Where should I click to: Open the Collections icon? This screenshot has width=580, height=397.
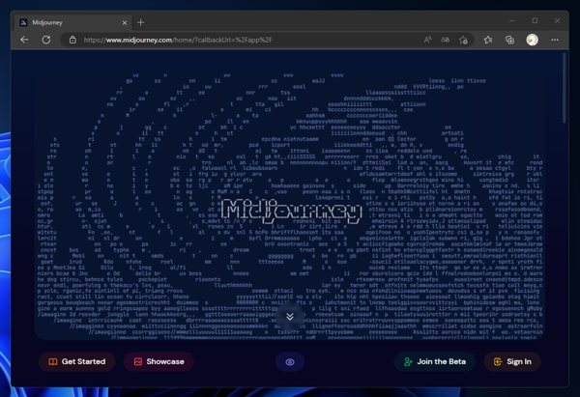pyautogui.click(x=509, y=40)
